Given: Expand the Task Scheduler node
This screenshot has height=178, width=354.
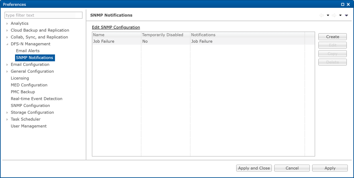Looking at the screenshot, I should (8, 119).
